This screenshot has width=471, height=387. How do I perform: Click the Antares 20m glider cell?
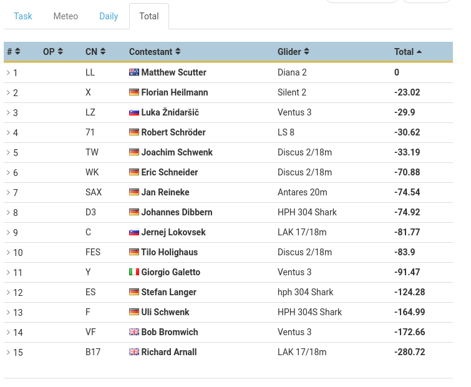302,192
